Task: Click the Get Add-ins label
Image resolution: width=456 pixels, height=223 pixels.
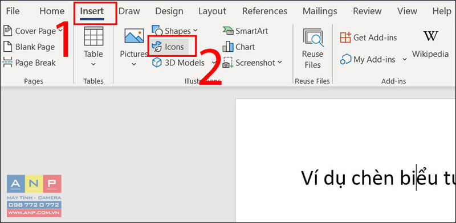Action: [375, 38]
